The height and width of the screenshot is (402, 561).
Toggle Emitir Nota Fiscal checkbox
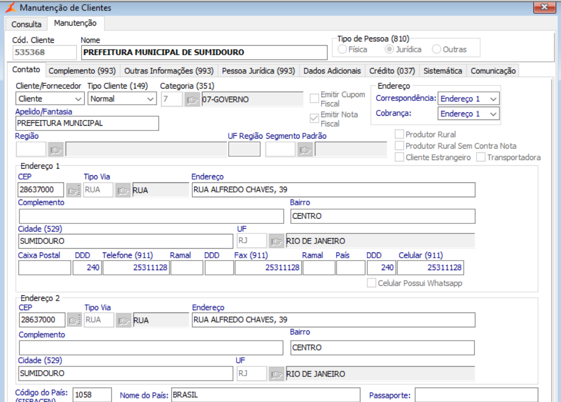coord(314,118)
